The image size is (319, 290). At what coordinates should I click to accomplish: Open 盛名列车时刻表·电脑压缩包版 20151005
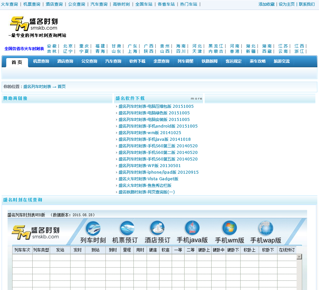coord(156,106)
